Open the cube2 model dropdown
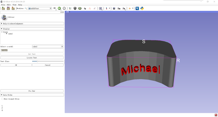 pyautogui.click(x=48, y=47)
